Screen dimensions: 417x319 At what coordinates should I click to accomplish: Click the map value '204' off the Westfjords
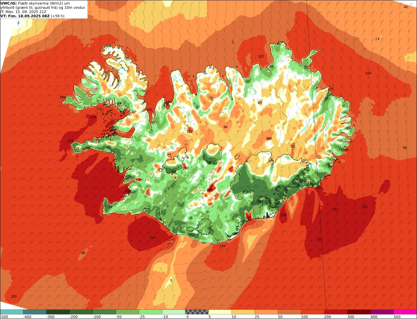point(63,97)
